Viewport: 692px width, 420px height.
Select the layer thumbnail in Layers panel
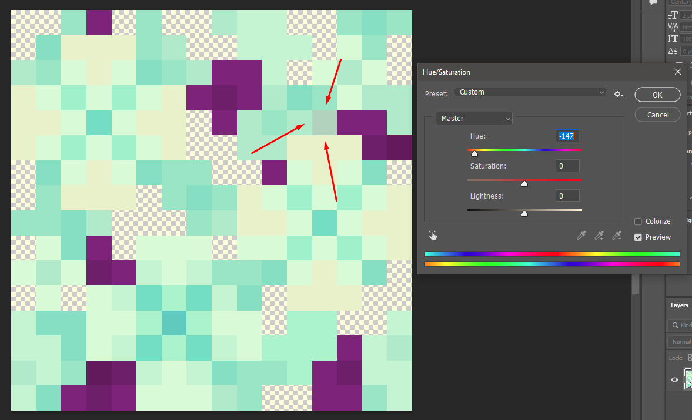(688, 379)
